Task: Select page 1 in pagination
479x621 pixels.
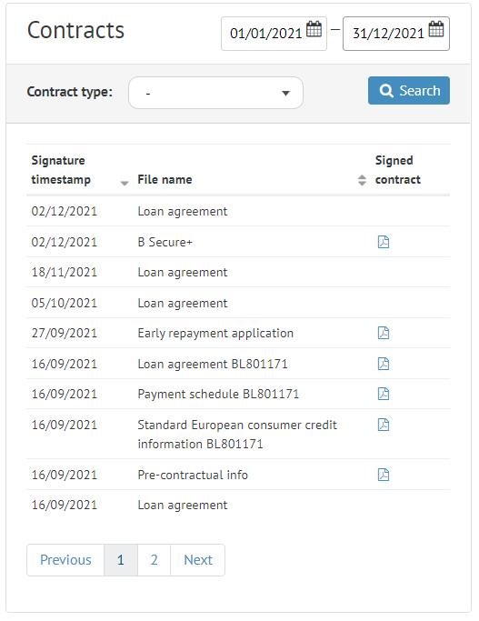Action: tap(121, 559)
